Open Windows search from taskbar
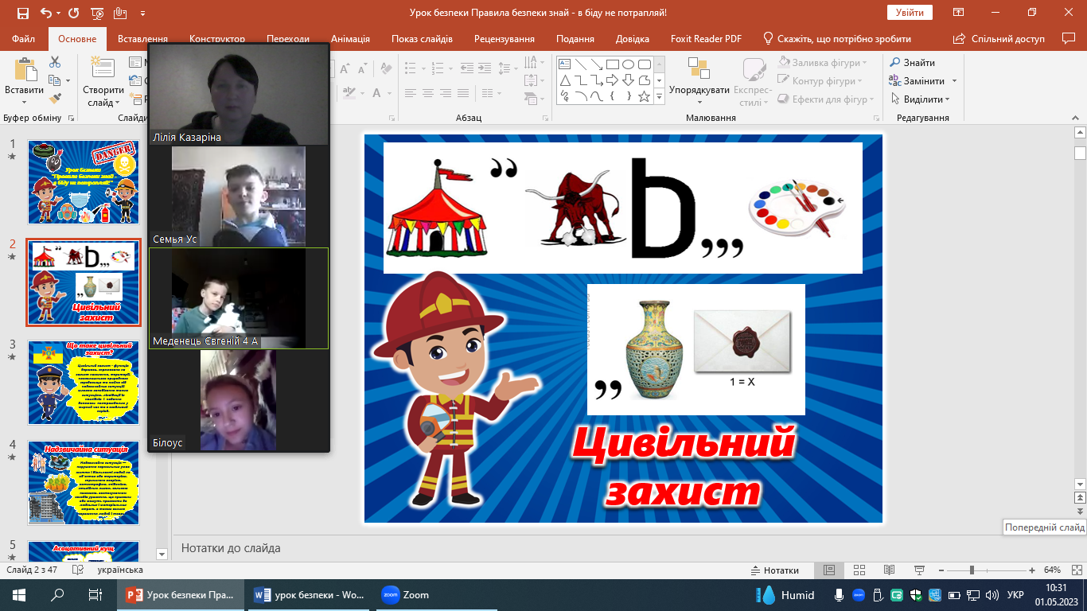The image size is (1087, 611). pyautogui.click(x=57, y=594)
